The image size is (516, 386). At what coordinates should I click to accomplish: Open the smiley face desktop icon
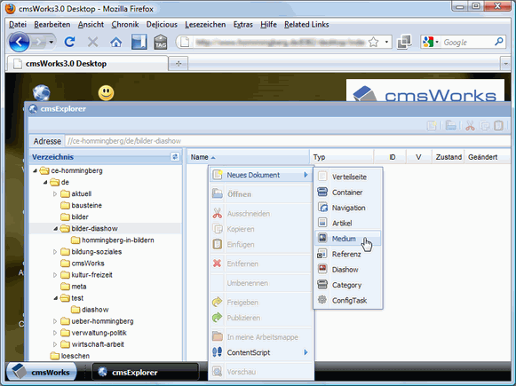[106, 93]
